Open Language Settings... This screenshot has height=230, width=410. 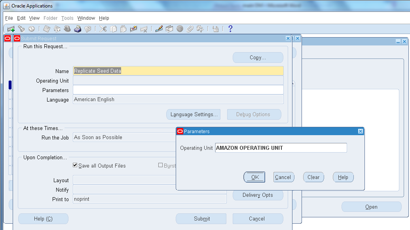[194, 114]
